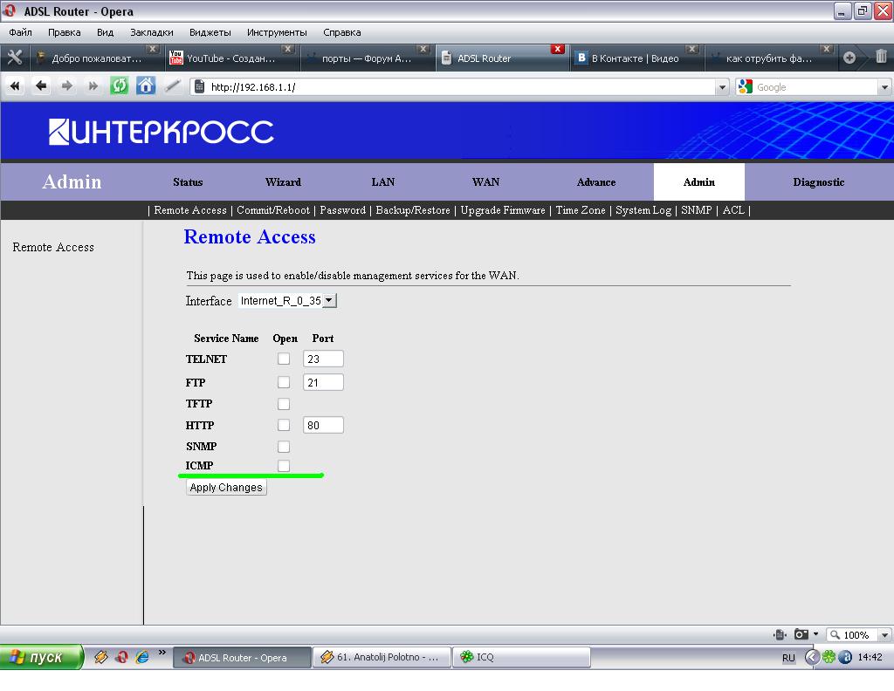Click the RU language indicator
This screenshot has height=691, width=894.
click(788, 657)
